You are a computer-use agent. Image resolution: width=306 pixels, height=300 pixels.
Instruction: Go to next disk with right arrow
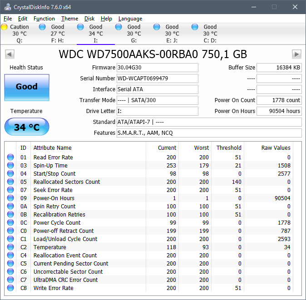point(296,54)
